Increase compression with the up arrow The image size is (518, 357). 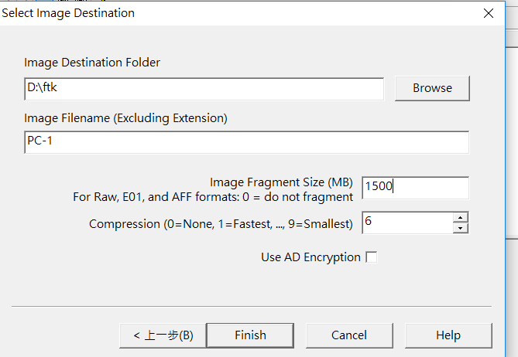pos(461,217)
